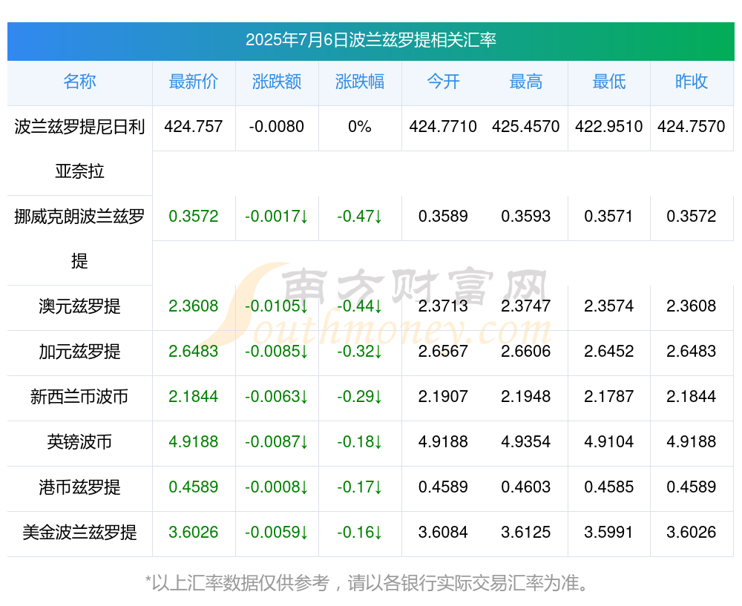The image size is (742, 606).
Task: Select the 涨跌幅 column header
Action: [360, 82]
